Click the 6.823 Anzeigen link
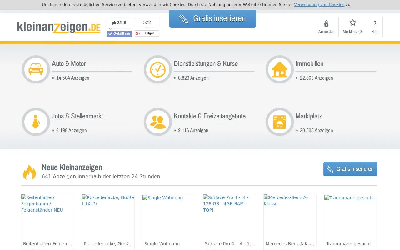Viewport: 400px width, 250px height. tap(193, 78)
